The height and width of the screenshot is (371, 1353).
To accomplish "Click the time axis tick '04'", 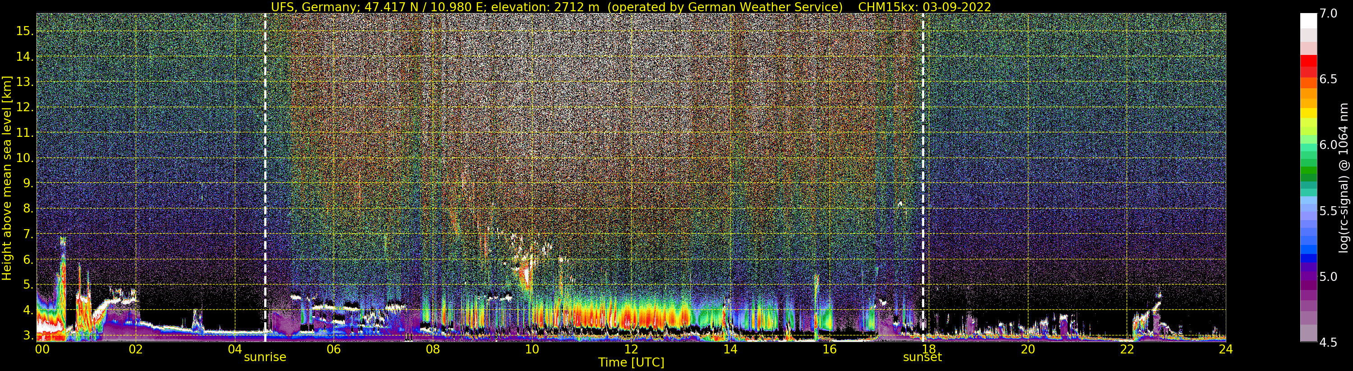I will click(x=235, y=349).
